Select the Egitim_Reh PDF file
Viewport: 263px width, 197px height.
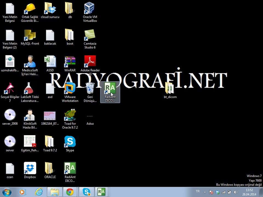[30, 144]
